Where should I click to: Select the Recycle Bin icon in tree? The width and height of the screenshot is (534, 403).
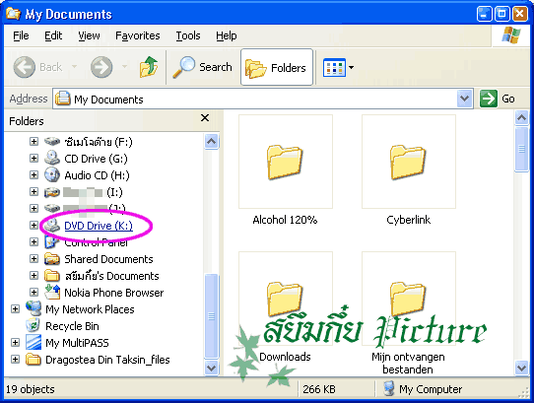click(x=33, y=326)
